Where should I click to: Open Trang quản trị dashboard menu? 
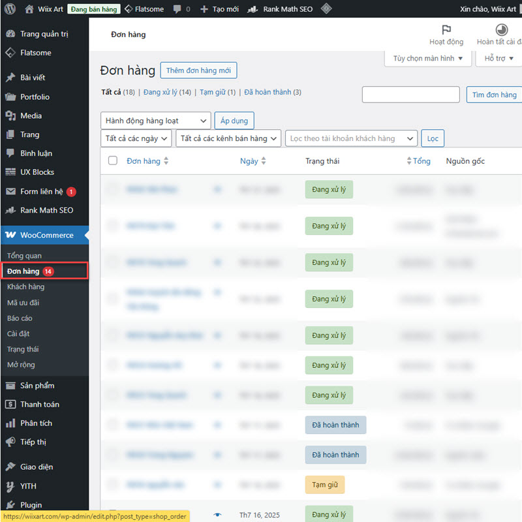click(44, 34)
